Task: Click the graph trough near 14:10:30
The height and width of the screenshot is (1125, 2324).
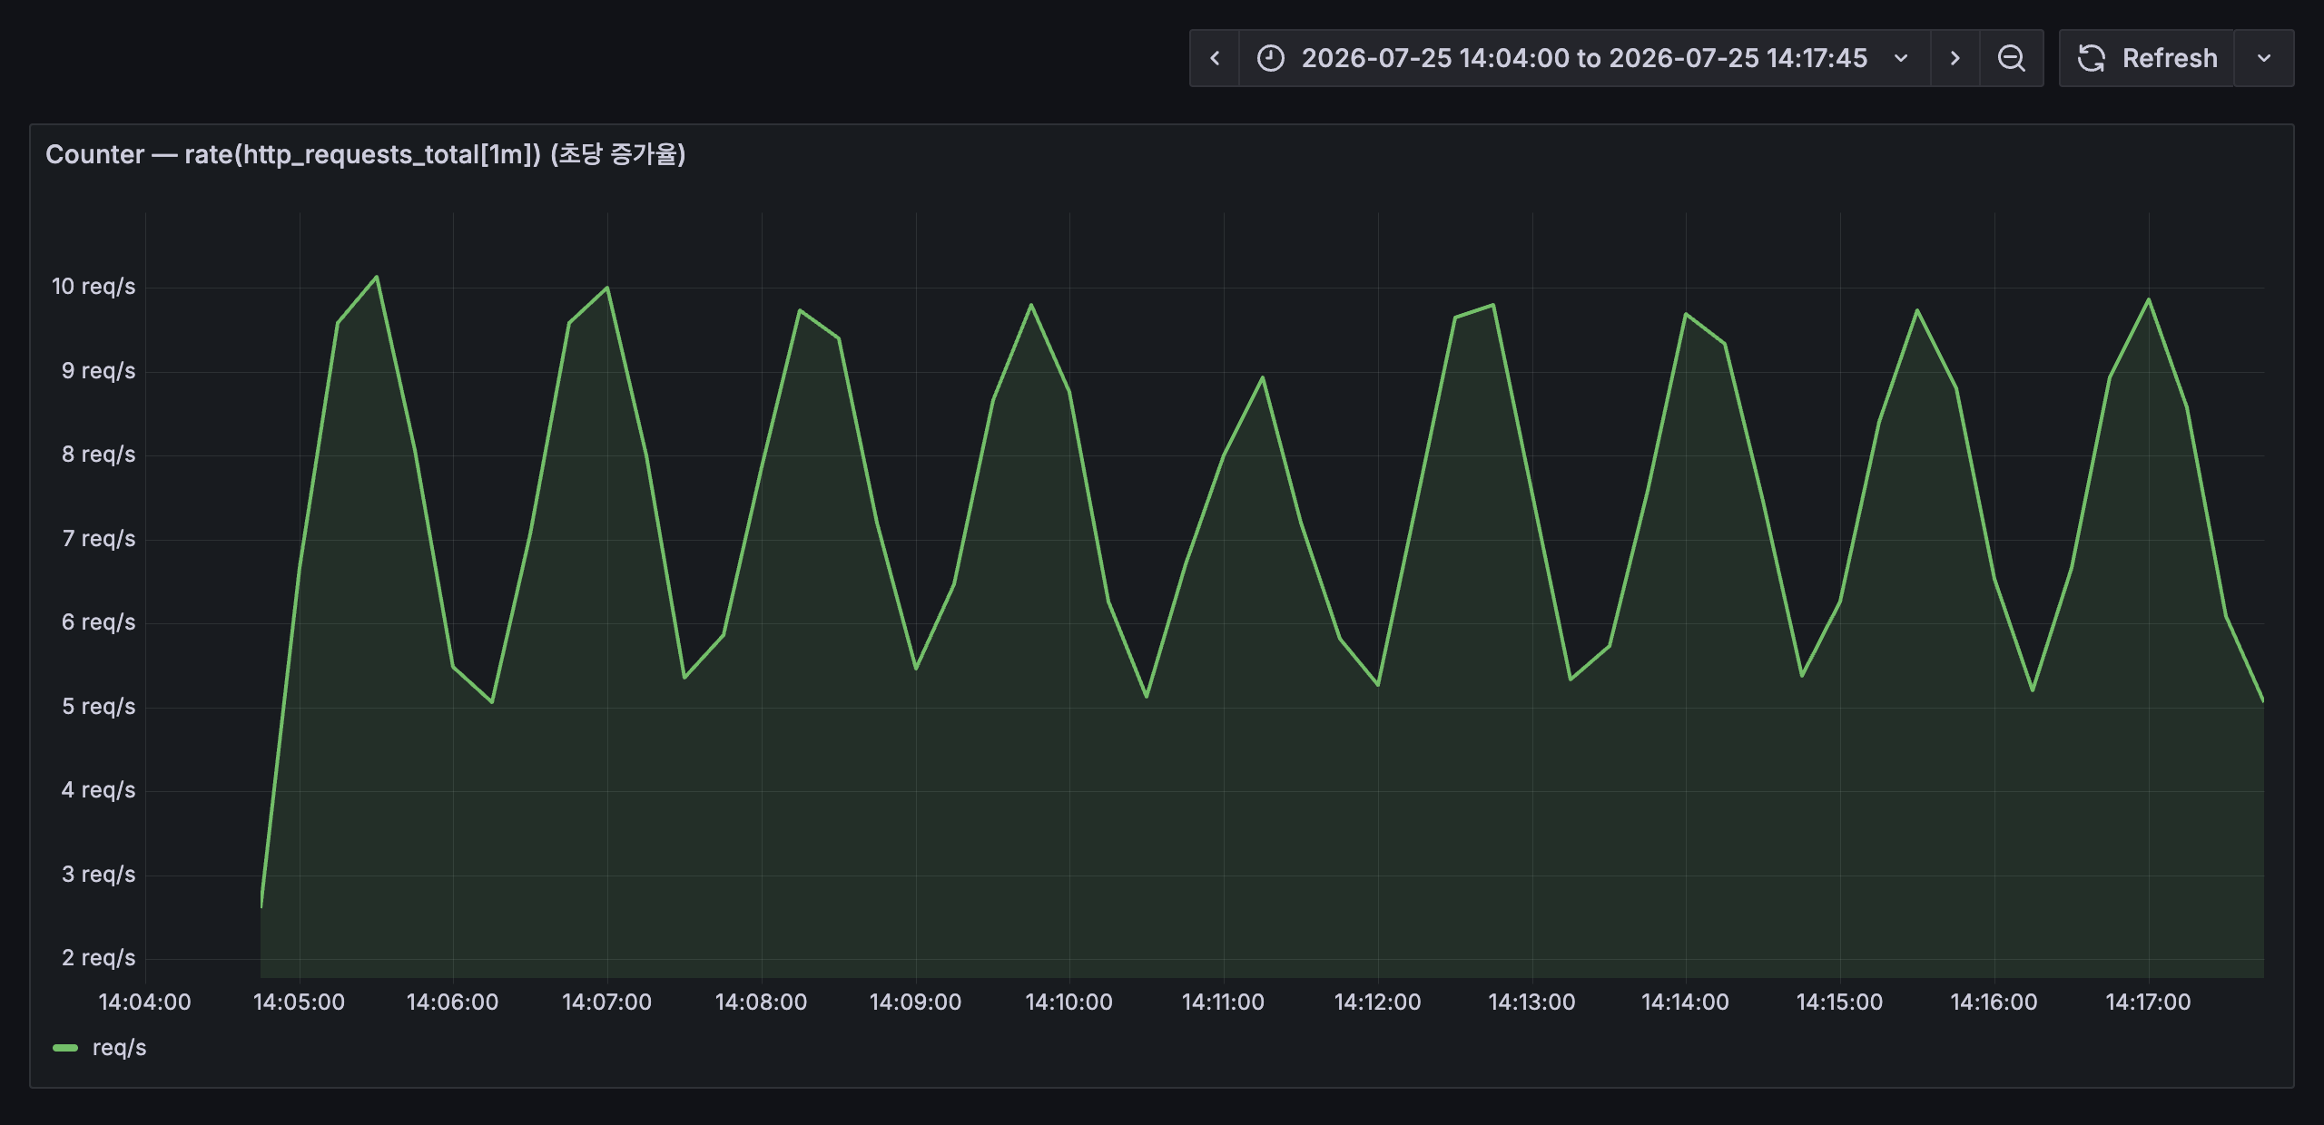Action: (1147, 697)
